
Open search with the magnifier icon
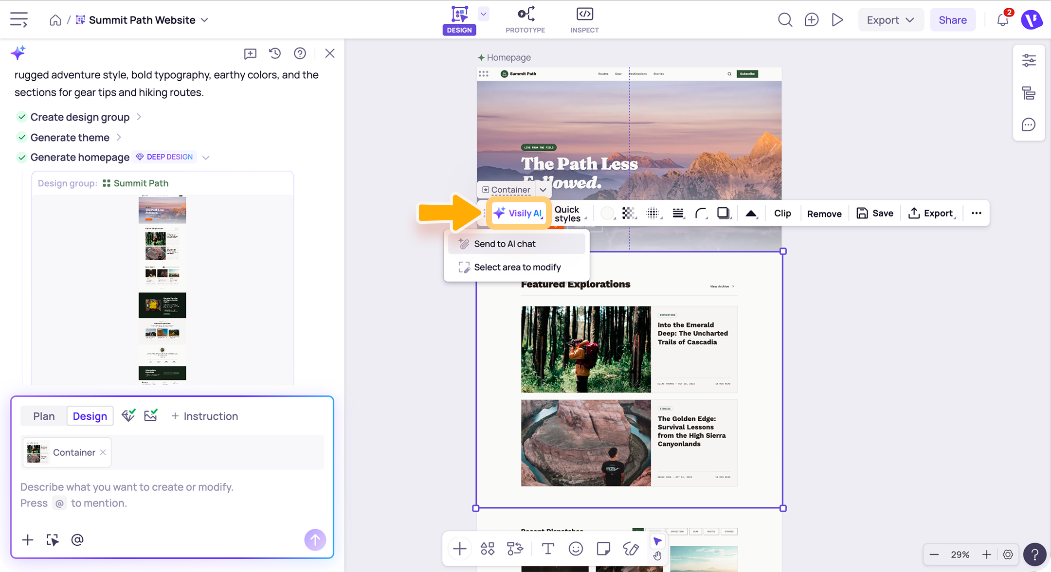tap(785, 20)
